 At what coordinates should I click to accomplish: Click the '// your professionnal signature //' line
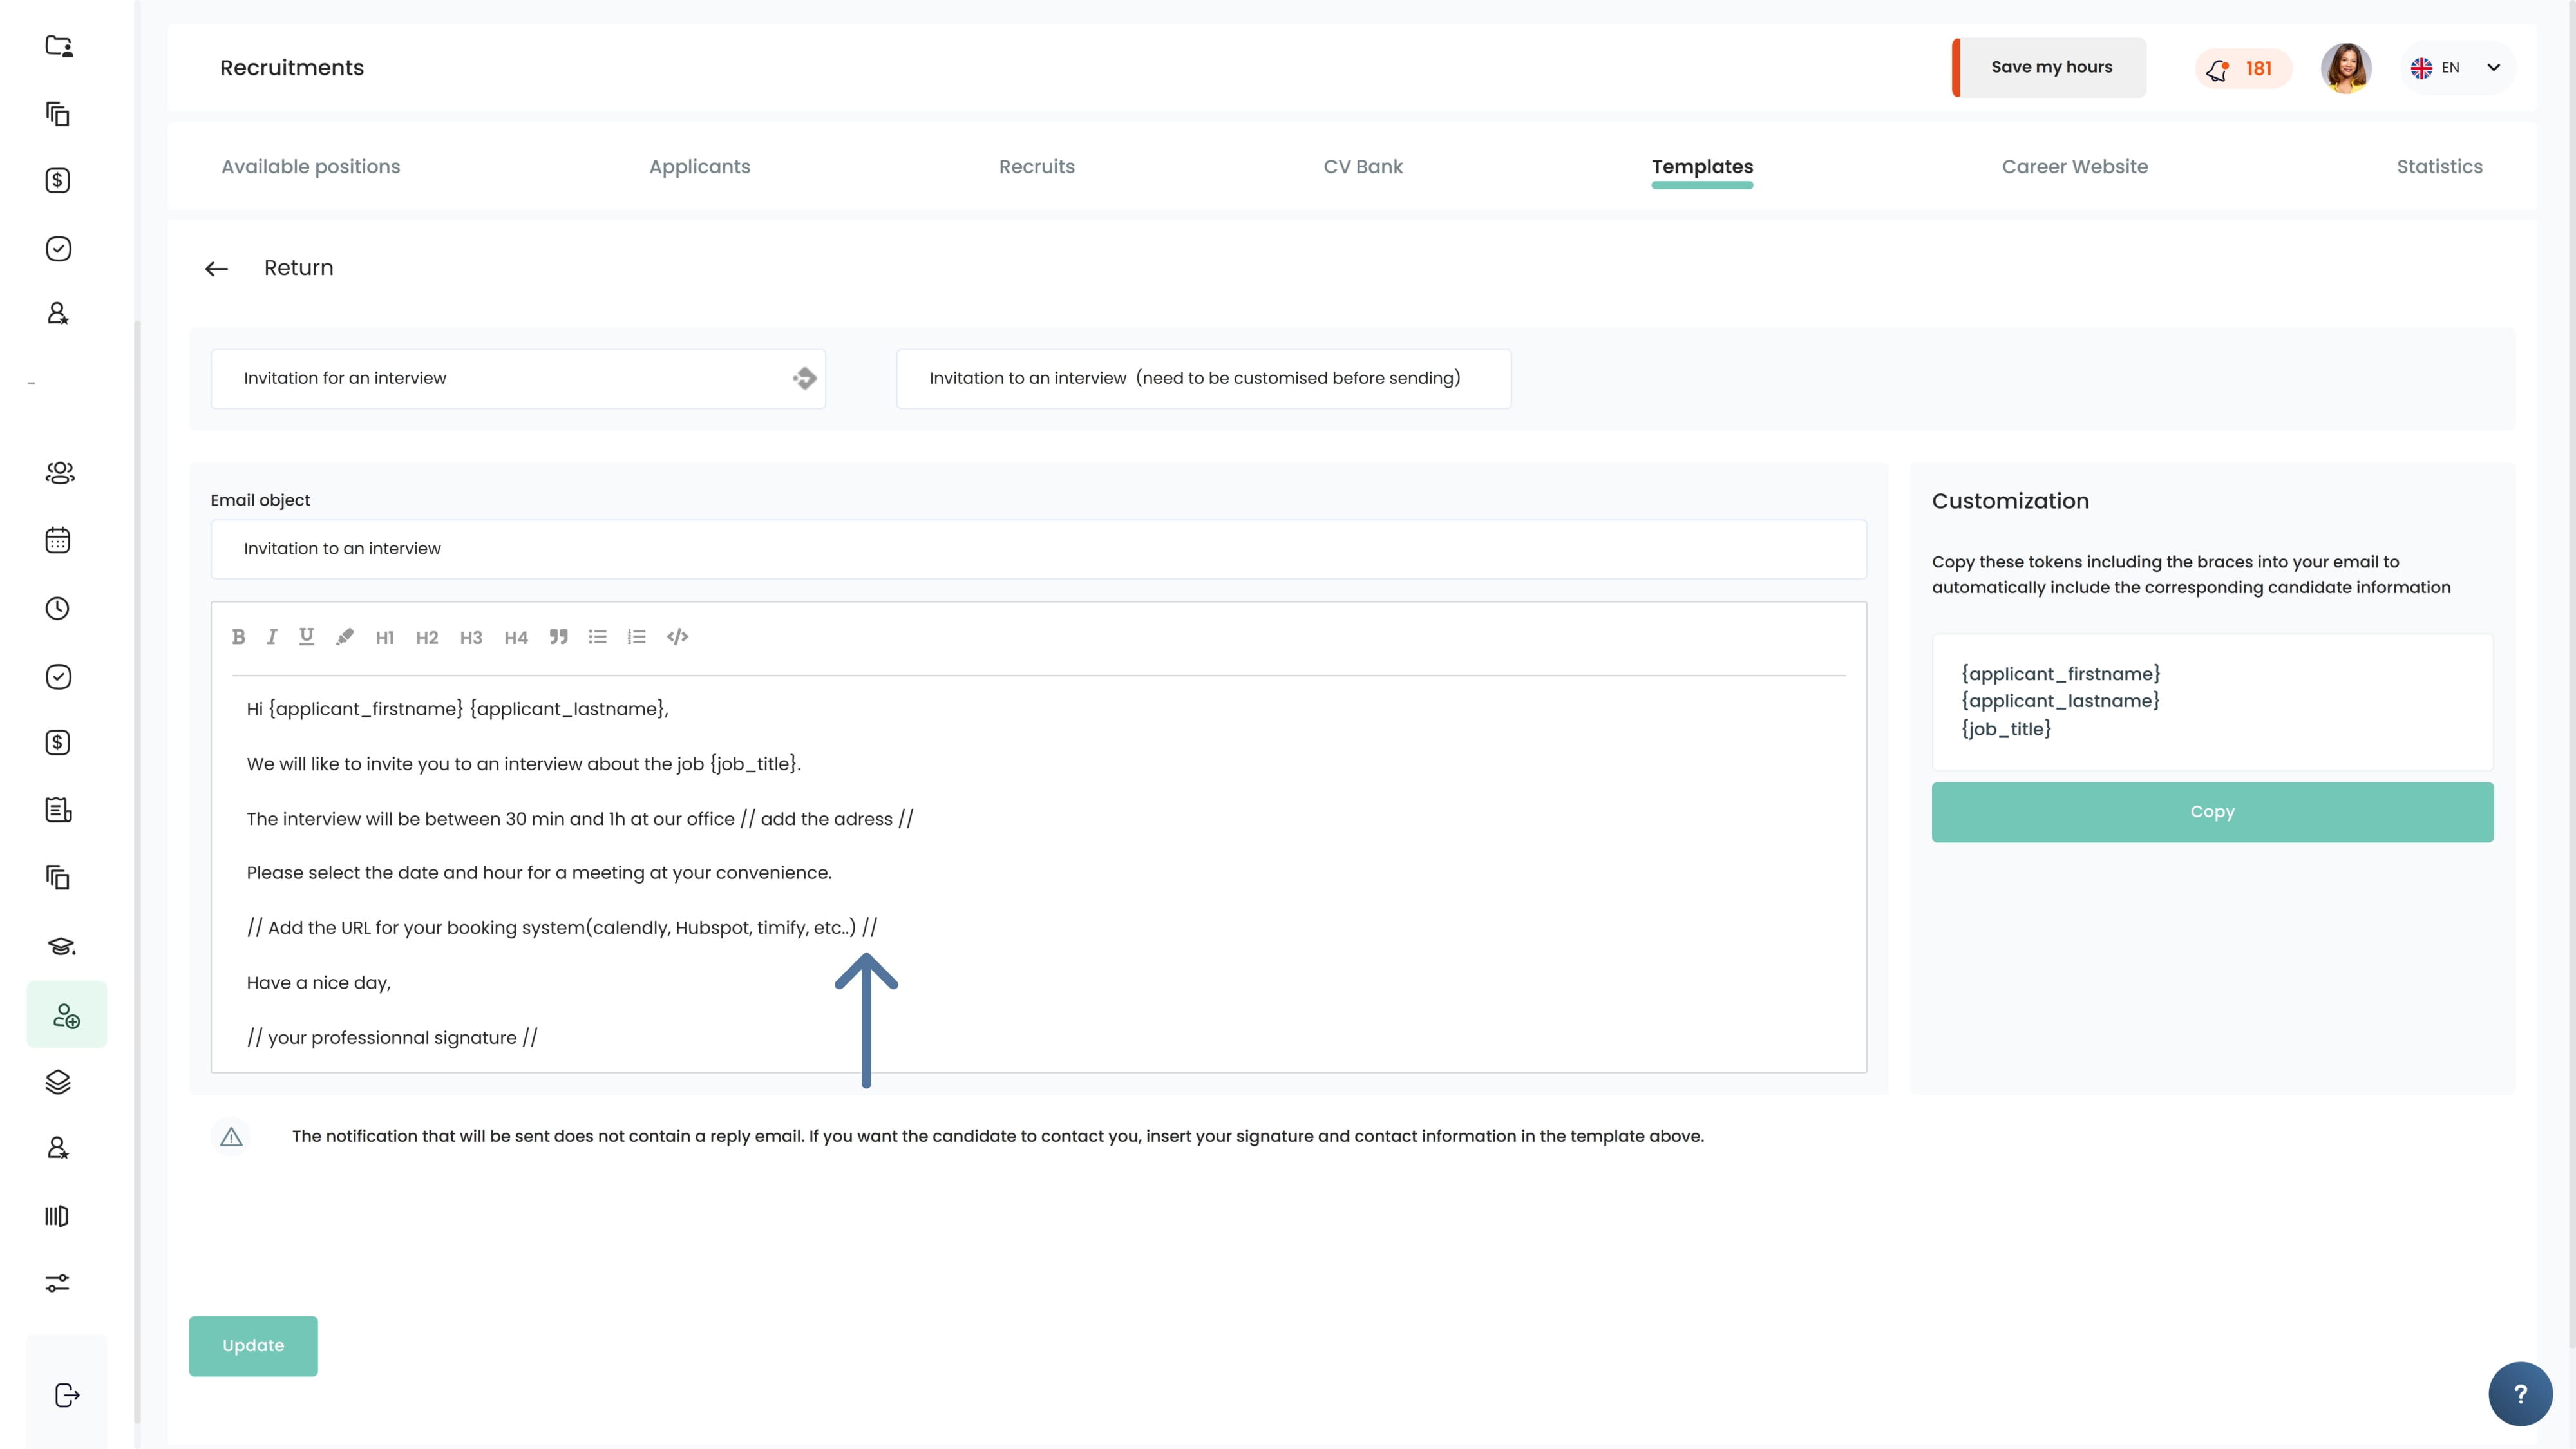pos(392,1038)
